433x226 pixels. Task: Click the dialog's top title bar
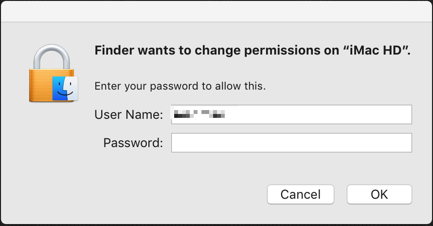216,11
